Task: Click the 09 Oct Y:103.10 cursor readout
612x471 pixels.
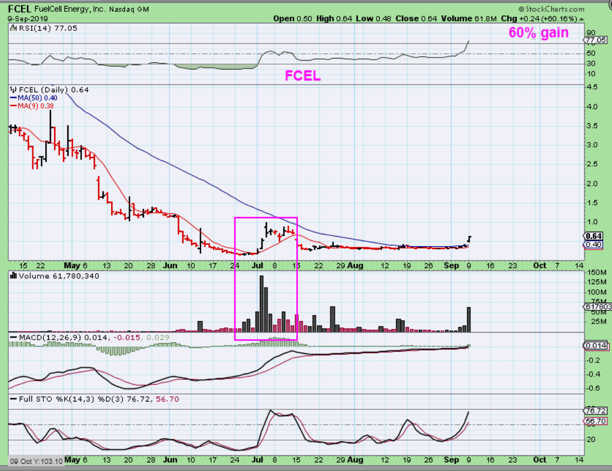Action: click(36, 461)
